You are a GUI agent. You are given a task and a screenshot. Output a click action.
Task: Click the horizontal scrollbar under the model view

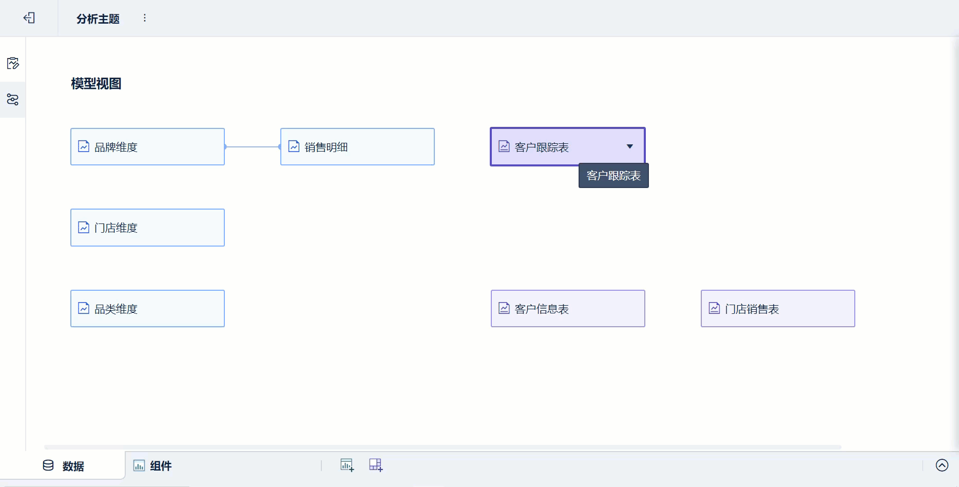coord(443,447)
